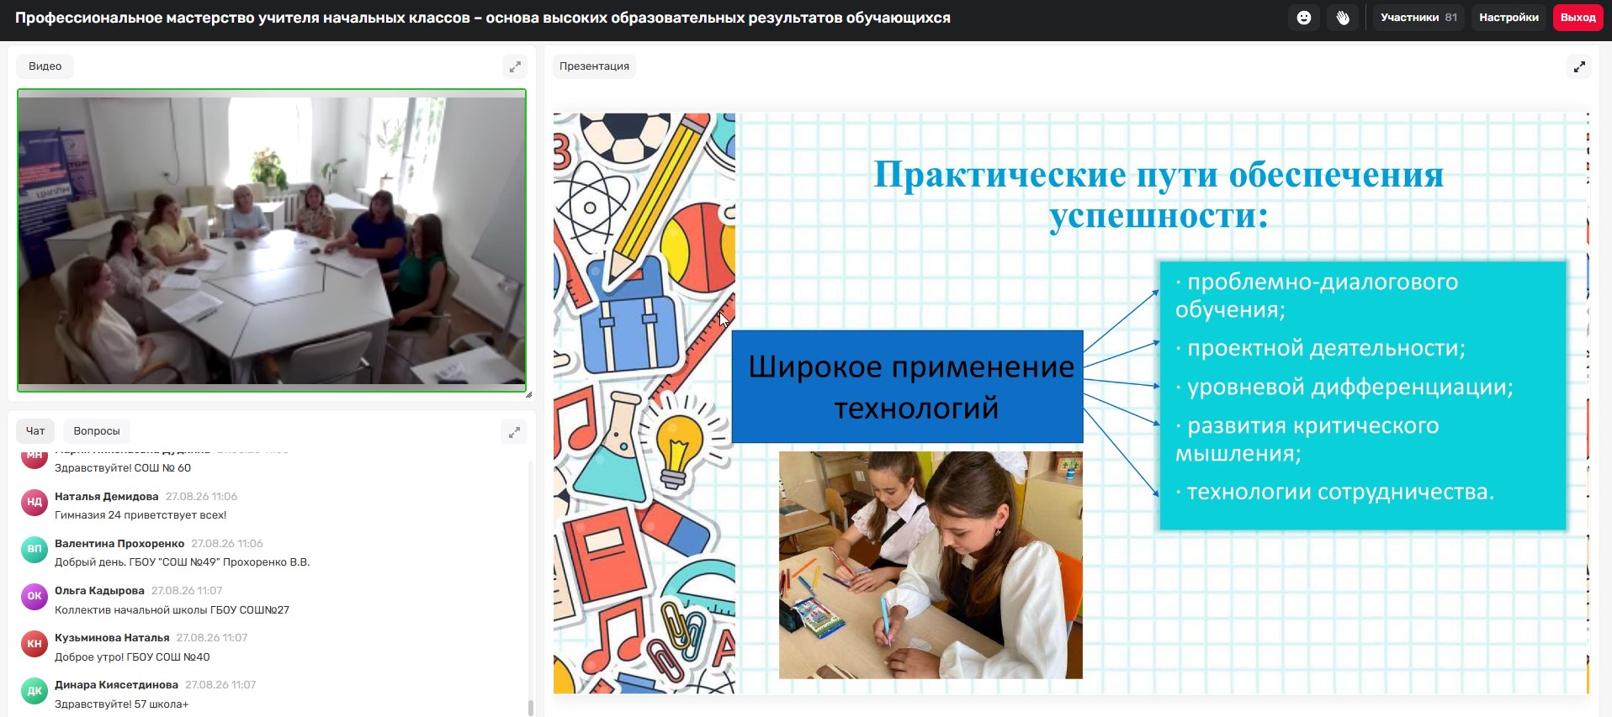
Task: Switch to the Чат tab
Action: coord(35,431)
